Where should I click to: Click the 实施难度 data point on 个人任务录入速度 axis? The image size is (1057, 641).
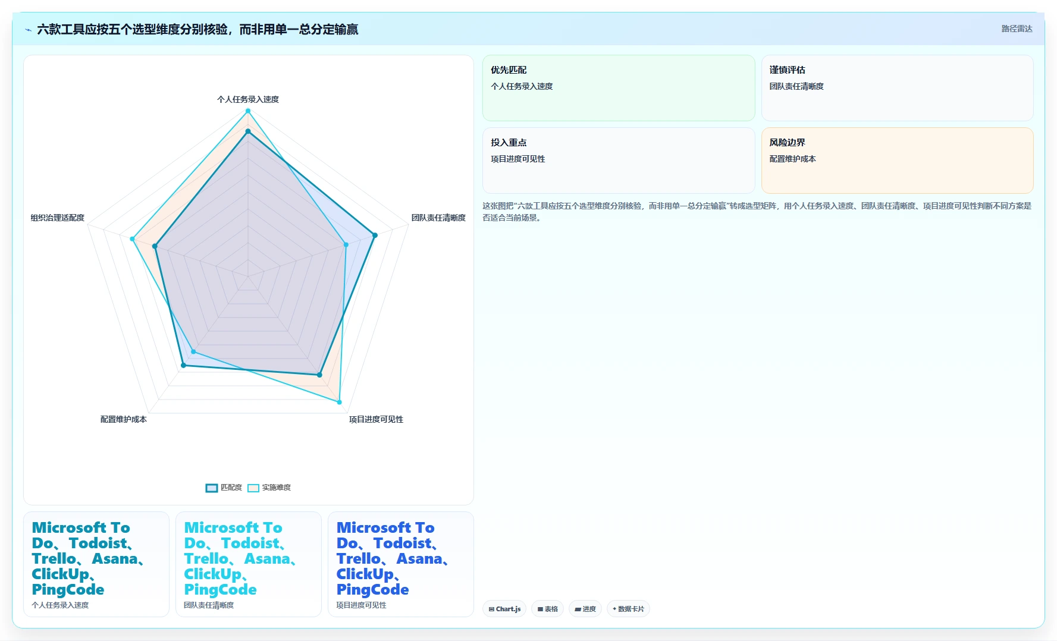(248, 111)
